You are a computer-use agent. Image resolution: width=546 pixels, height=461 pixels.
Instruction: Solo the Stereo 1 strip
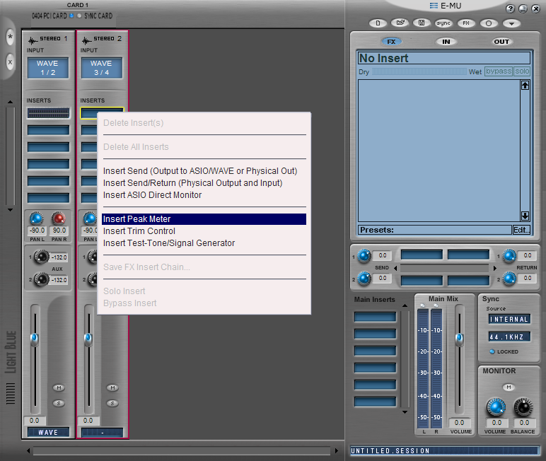coord(59,403)
